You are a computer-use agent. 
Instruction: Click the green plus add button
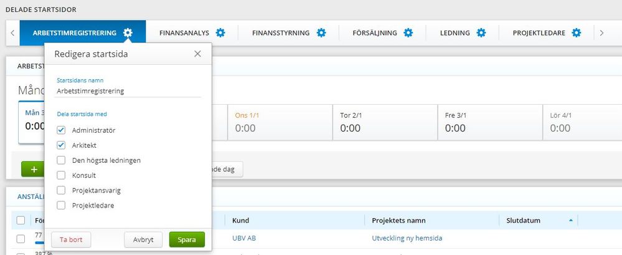click(x=34, y=170)
